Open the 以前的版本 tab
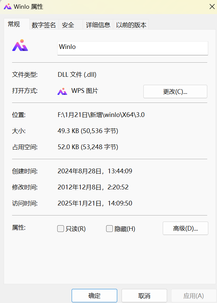Screen dimensions: 217x303 131,25
